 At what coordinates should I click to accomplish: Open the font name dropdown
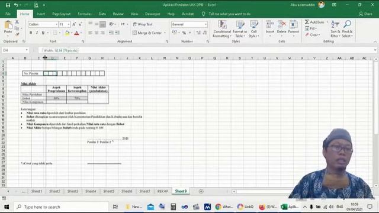click(57, 24)
